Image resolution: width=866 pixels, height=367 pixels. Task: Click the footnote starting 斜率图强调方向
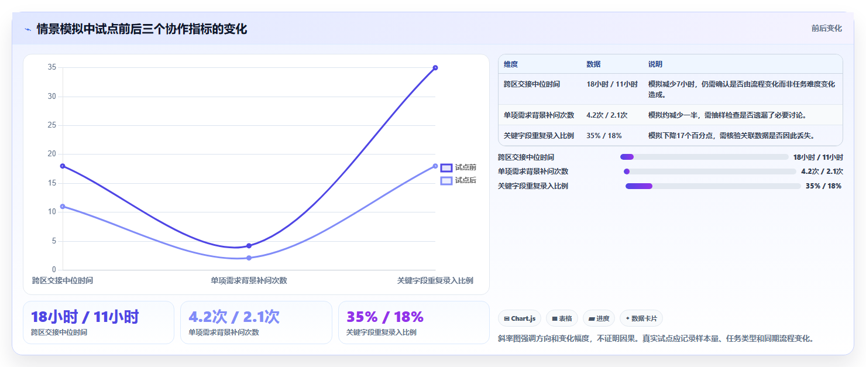656,338
